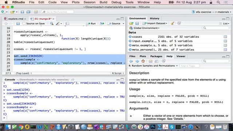Show help in new window icon
Screen dimensions: 233x131
click(156, 61)
